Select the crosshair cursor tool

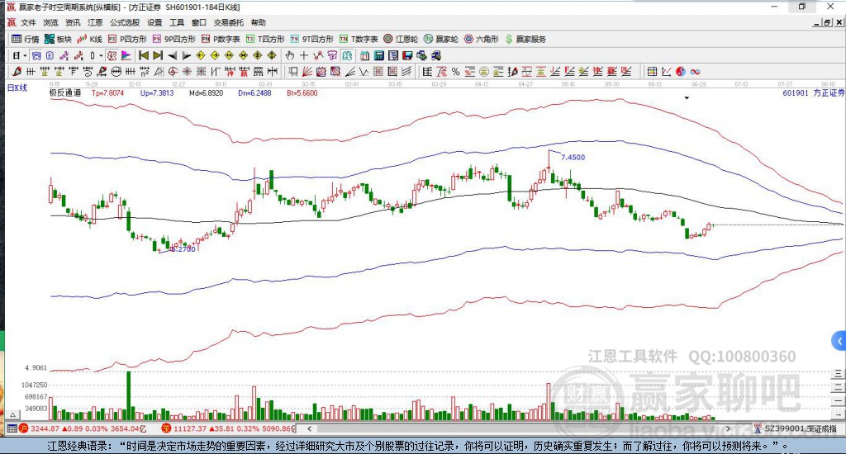304,55
